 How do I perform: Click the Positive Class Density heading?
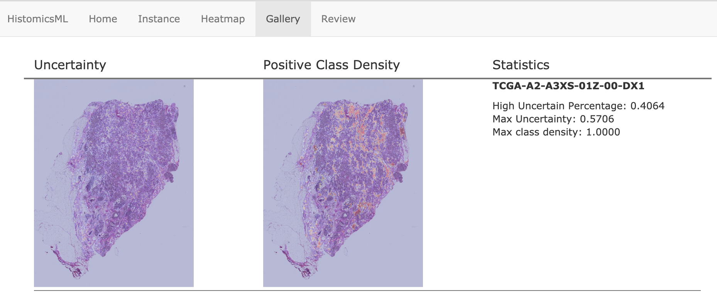pos(331,65)
